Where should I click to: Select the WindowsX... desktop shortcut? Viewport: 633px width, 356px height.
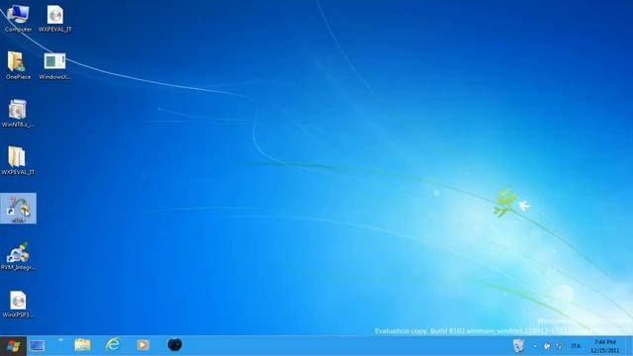(55, 65)
